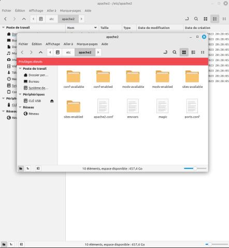229x248 pixels.
Task: Open CLÉ USB in front window sidebar
Action: 35,101
